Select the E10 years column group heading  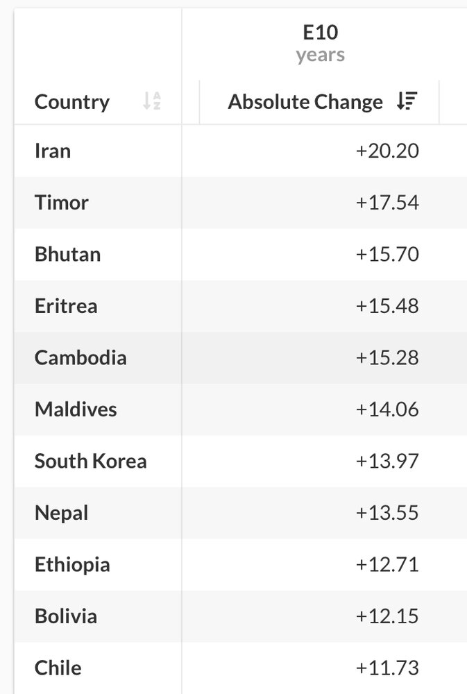(x=321, y=43)
